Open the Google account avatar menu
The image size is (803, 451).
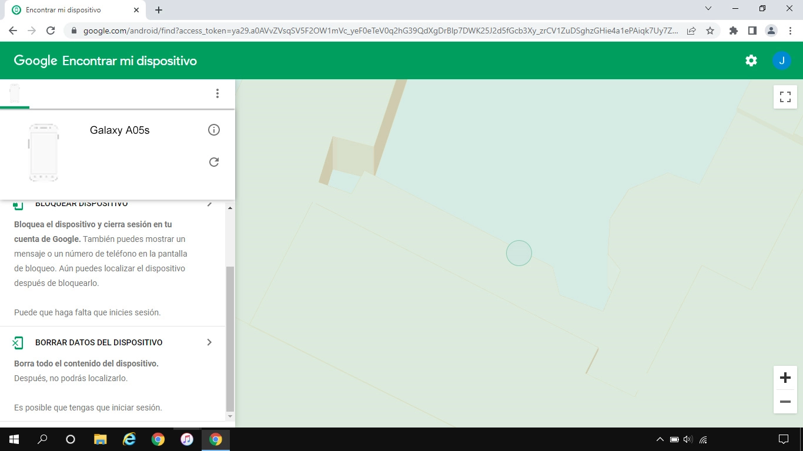point(782,60)
